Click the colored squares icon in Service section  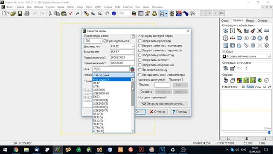pyautogui.click(x=239, y=80)
